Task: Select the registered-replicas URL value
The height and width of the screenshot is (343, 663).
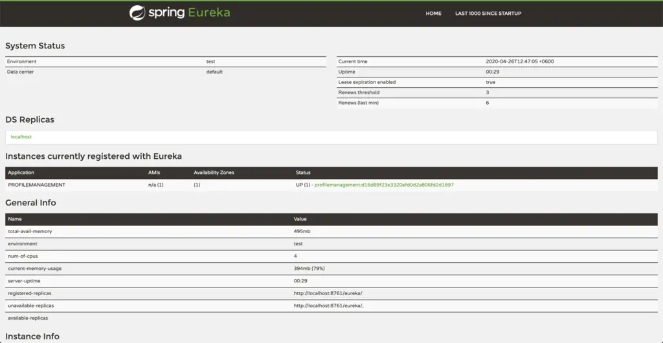Action: 328,293
